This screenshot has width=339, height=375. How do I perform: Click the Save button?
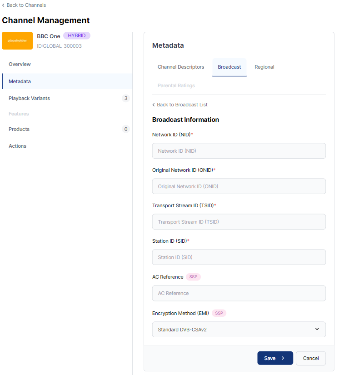[x=275, y=358]
